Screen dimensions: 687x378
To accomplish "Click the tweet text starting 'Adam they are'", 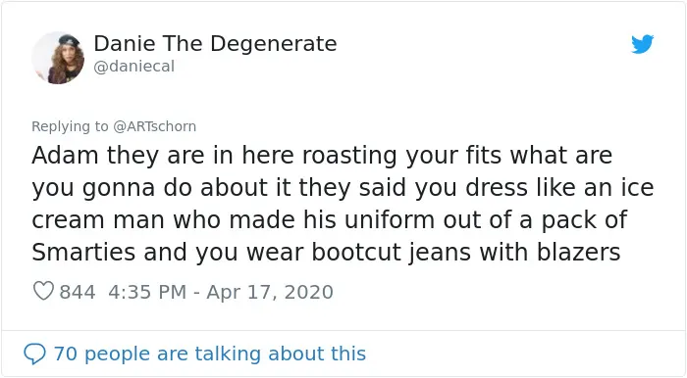I will click(343, 204).
